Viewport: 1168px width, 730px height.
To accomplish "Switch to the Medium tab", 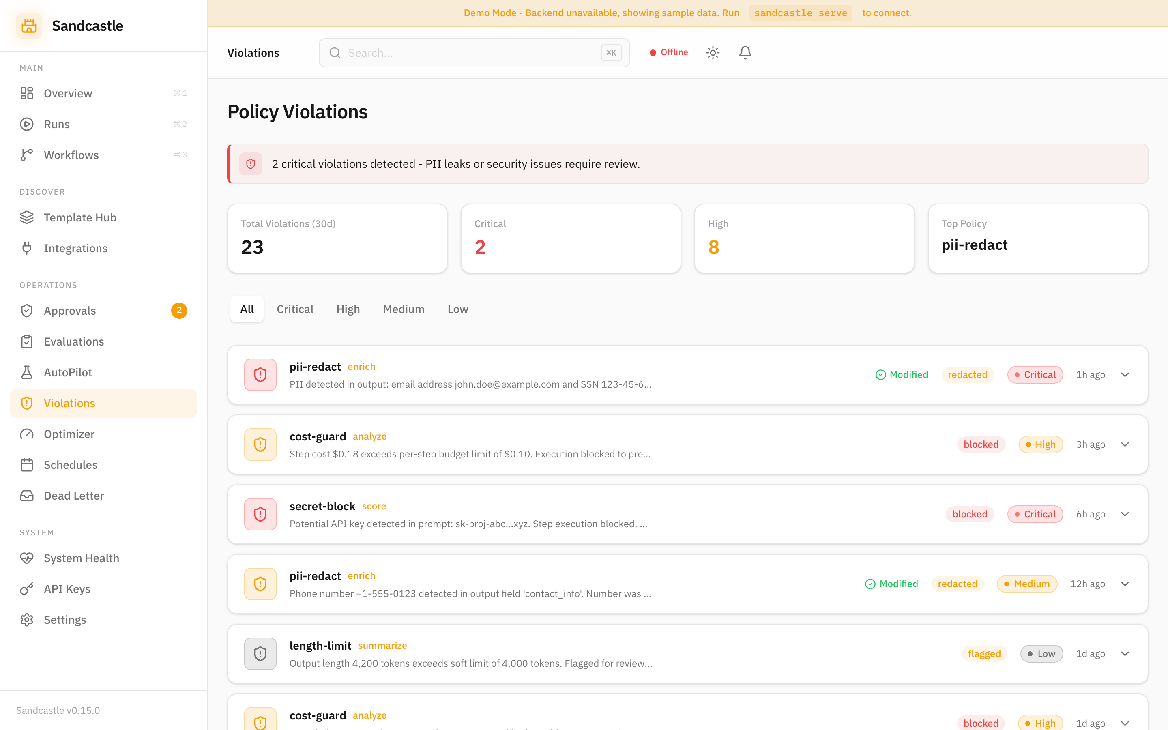I will pyautogui.click(x=404, y=309).
